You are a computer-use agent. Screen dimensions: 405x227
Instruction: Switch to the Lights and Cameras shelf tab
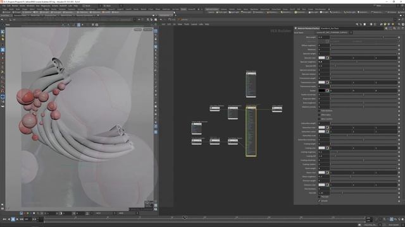(212, 9)
